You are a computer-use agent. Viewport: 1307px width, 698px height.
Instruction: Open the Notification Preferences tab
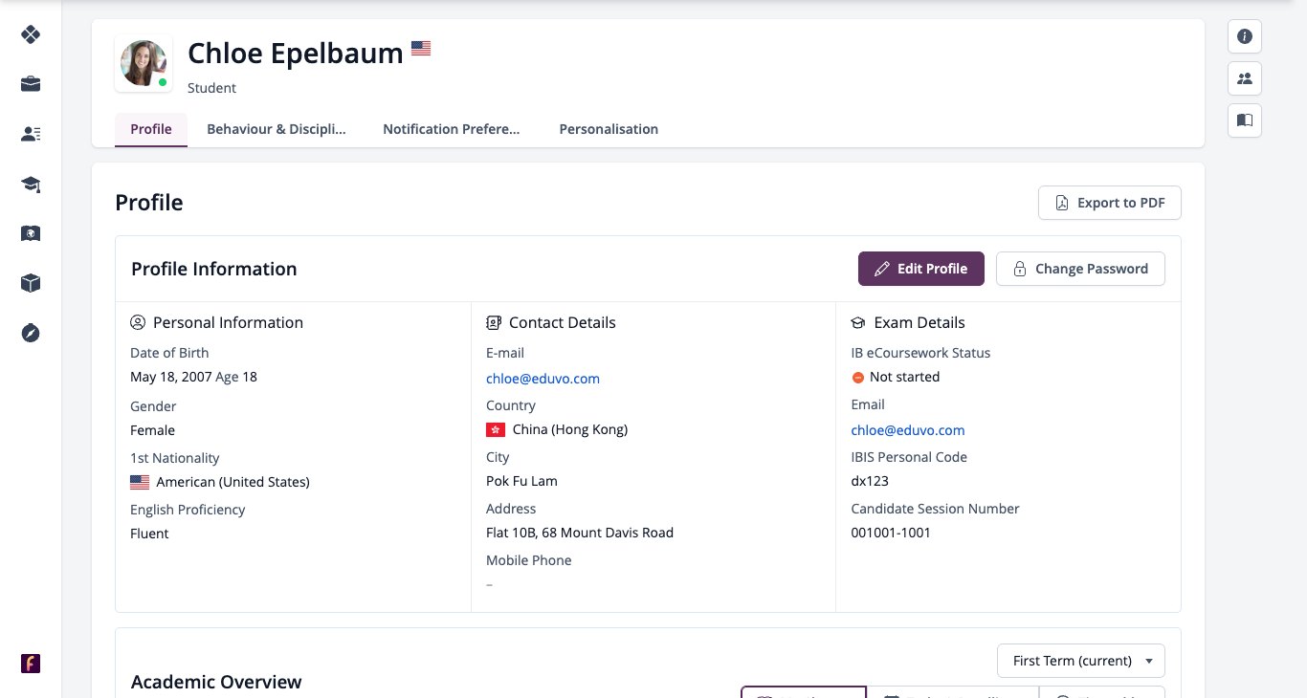point(452,129)
